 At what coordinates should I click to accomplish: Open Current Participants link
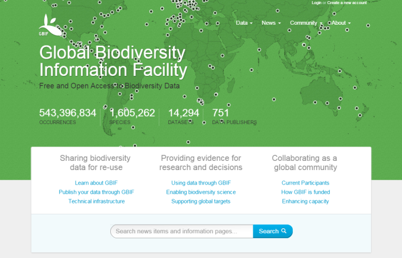point(306,183)
